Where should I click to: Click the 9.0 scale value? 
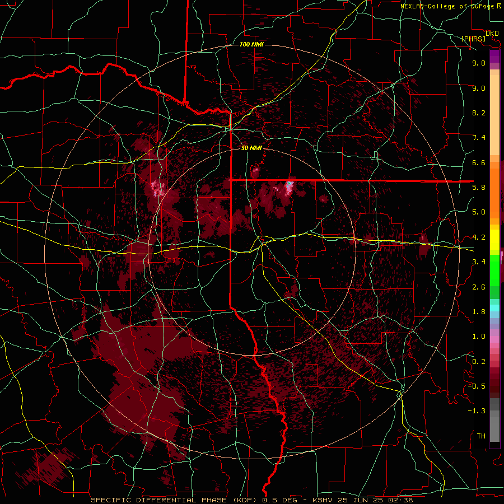tap(479, 88)
